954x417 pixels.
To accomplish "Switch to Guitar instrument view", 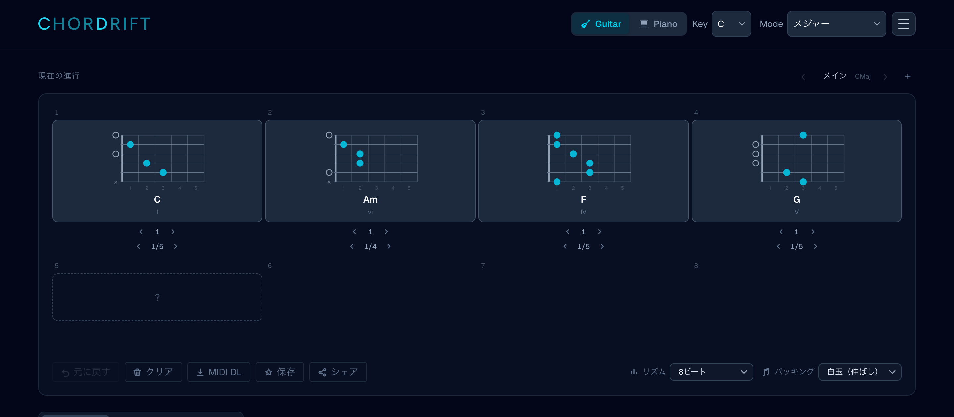I will pos(601,24).
